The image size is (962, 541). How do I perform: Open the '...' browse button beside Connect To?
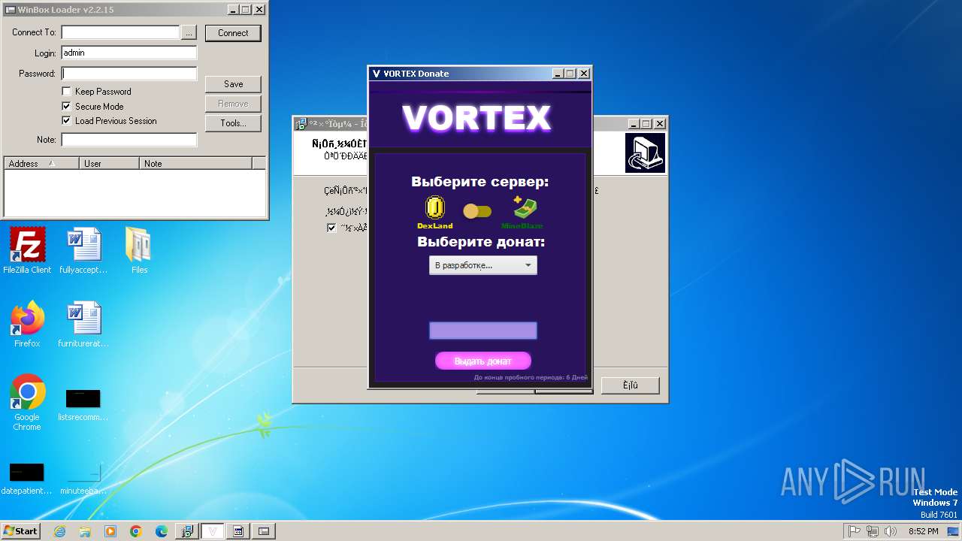(x=189, y=32)
